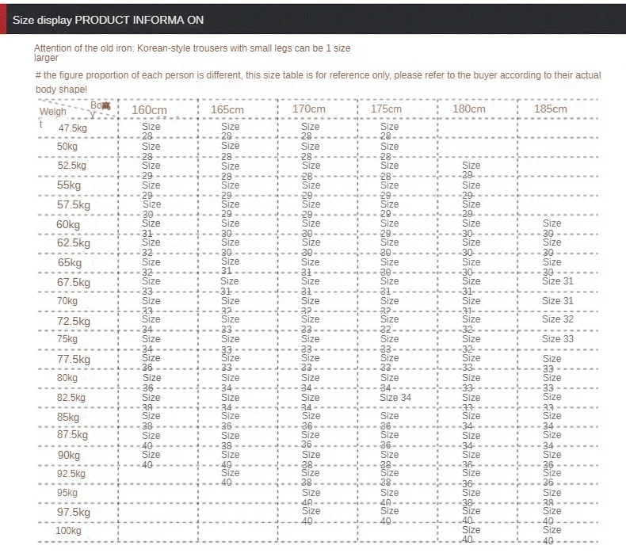
Task: Click the 65kg weight row label
Action: click(x=70, y=263)
